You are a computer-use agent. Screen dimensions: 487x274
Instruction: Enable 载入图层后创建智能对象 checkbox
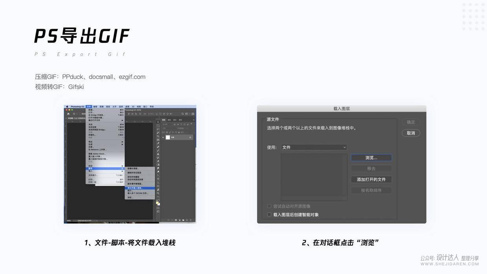(x=269, y=215)
